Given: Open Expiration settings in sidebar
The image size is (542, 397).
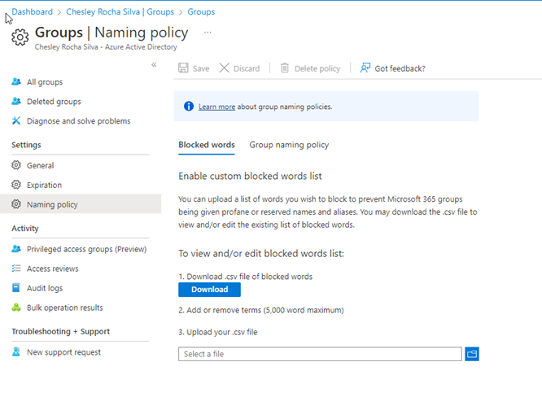Looking at the screenshot, I should pyautogui.click(x=44, y=185).
